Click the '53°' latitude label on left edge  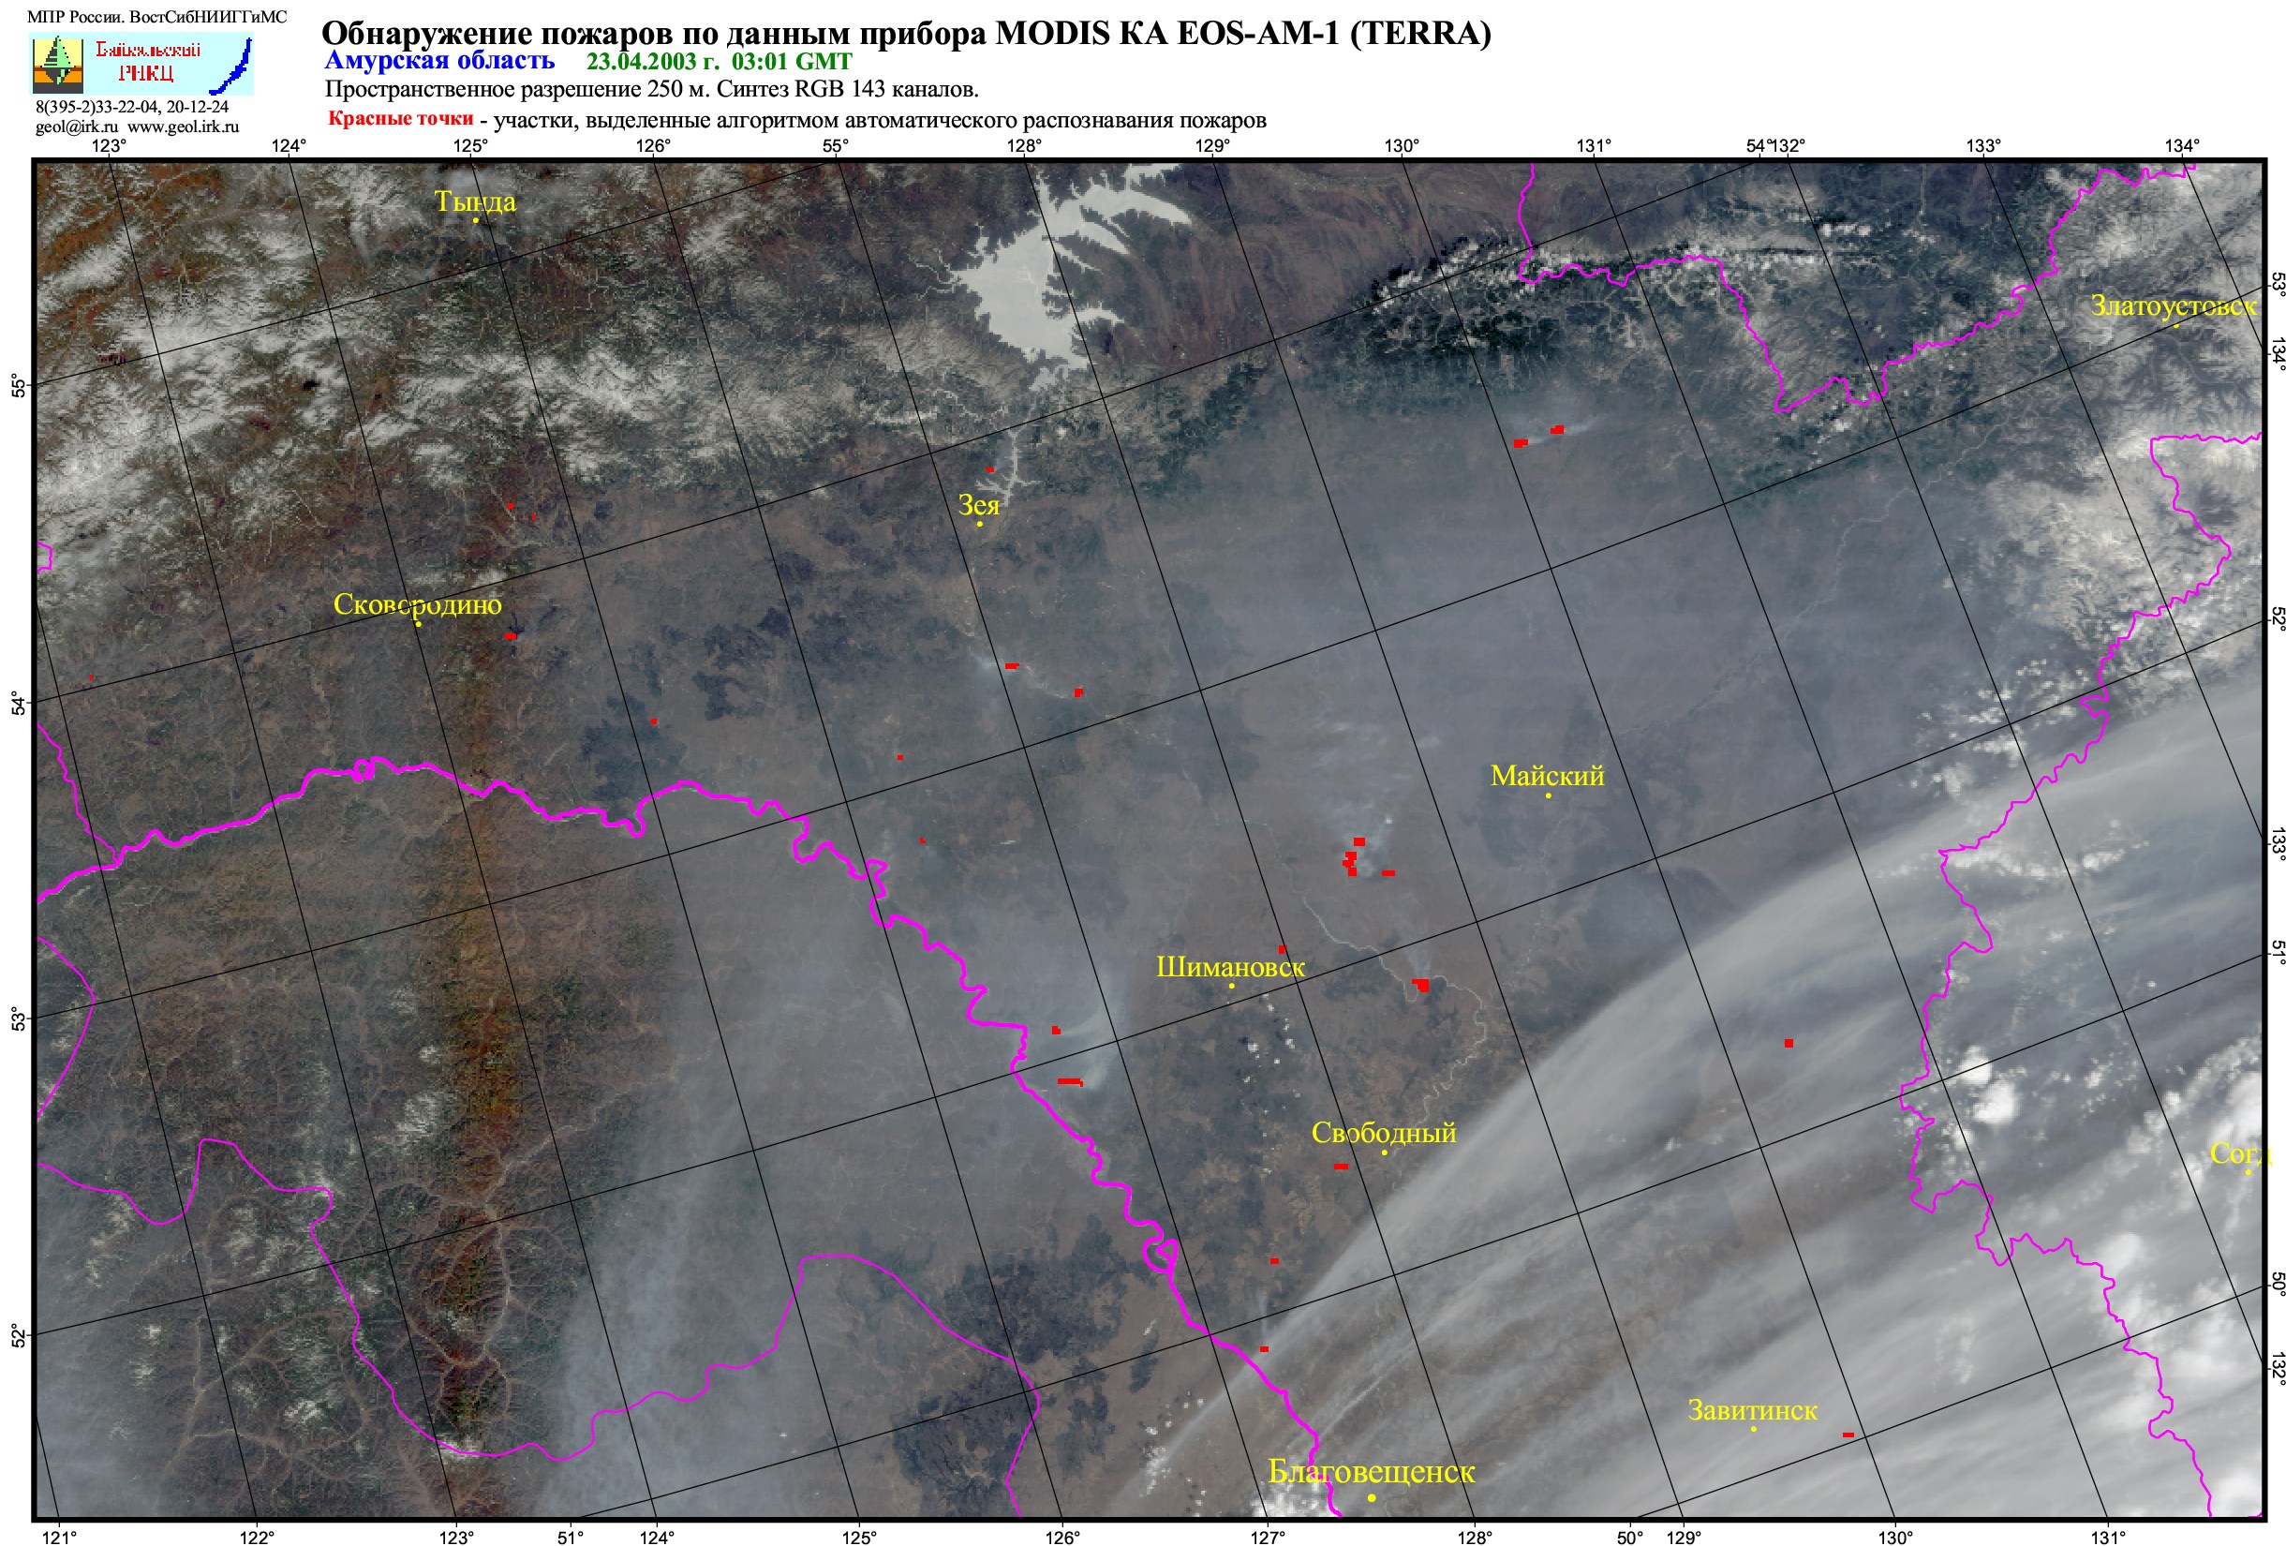click(18, 1018)
